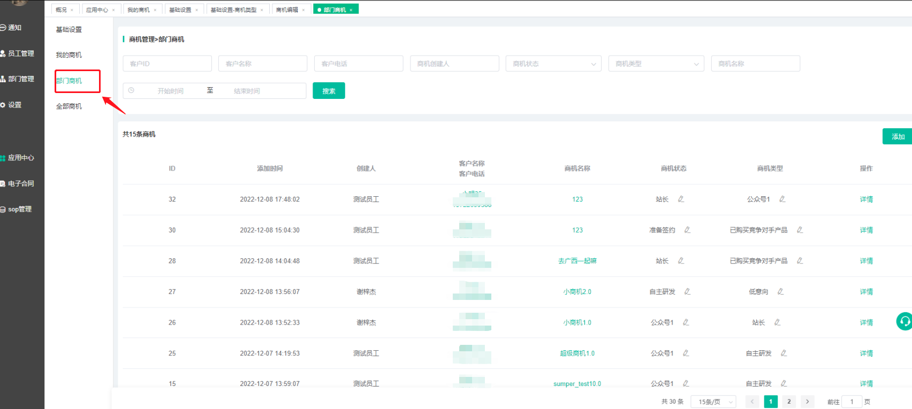Open 详情 for row ID 30

pos(866,230)
